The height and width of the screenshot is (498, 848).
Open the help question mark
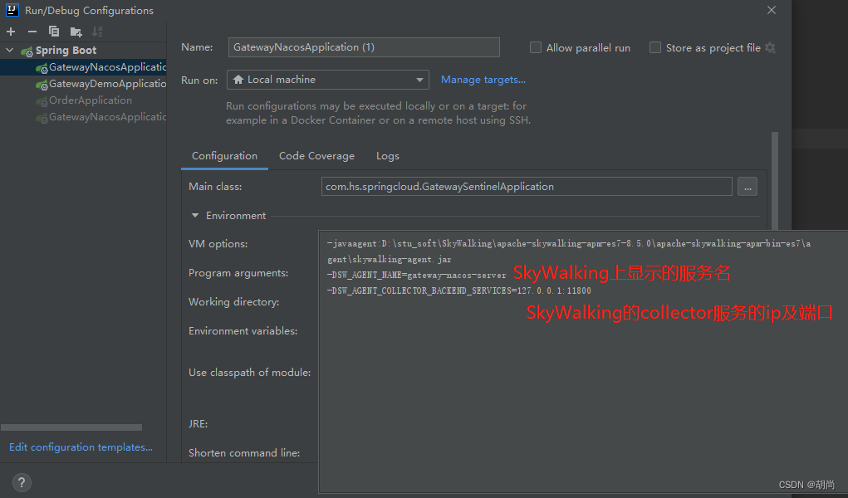pos(22,482)
